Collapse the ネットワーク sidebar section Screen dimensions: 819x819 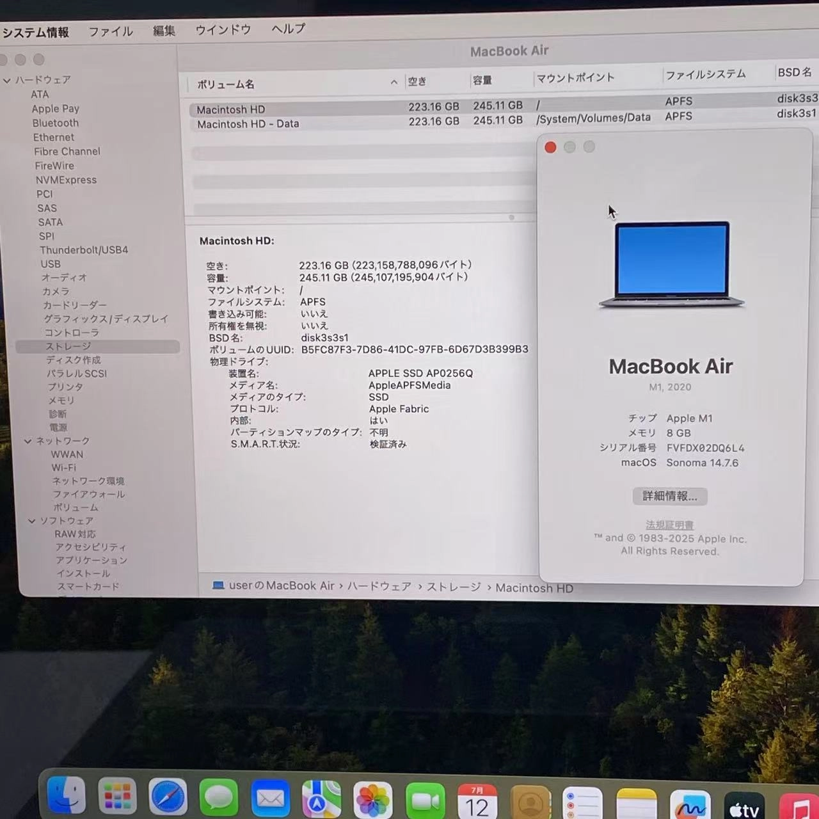coord(28,441)
